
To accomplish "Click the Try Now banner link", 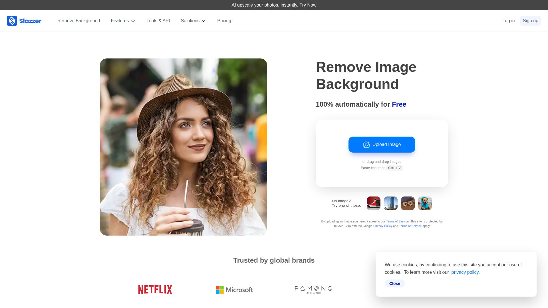I will [308, 5].
